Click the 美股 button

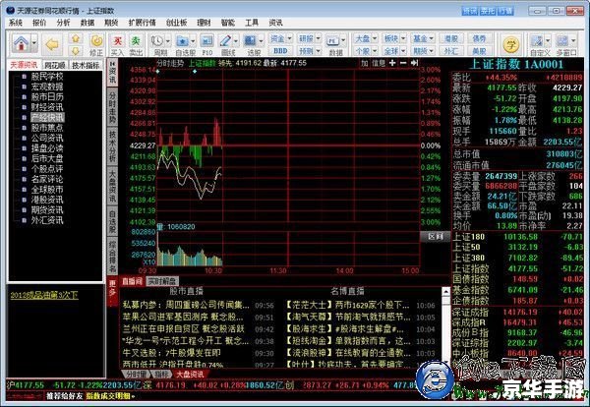click(x=479, y=51)
